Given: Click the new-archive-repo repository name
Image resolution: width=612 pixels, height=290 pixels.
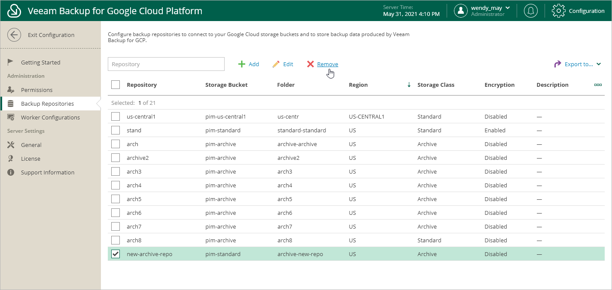Looking at the screenshot, I should [x=149, y=254].
